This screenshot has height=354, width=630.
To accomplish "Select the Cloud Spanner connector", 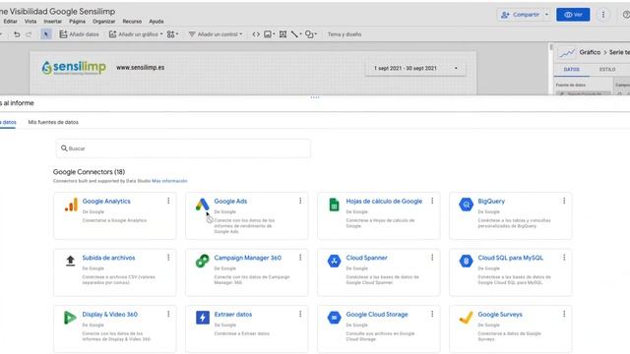I will tap(378, 272).
